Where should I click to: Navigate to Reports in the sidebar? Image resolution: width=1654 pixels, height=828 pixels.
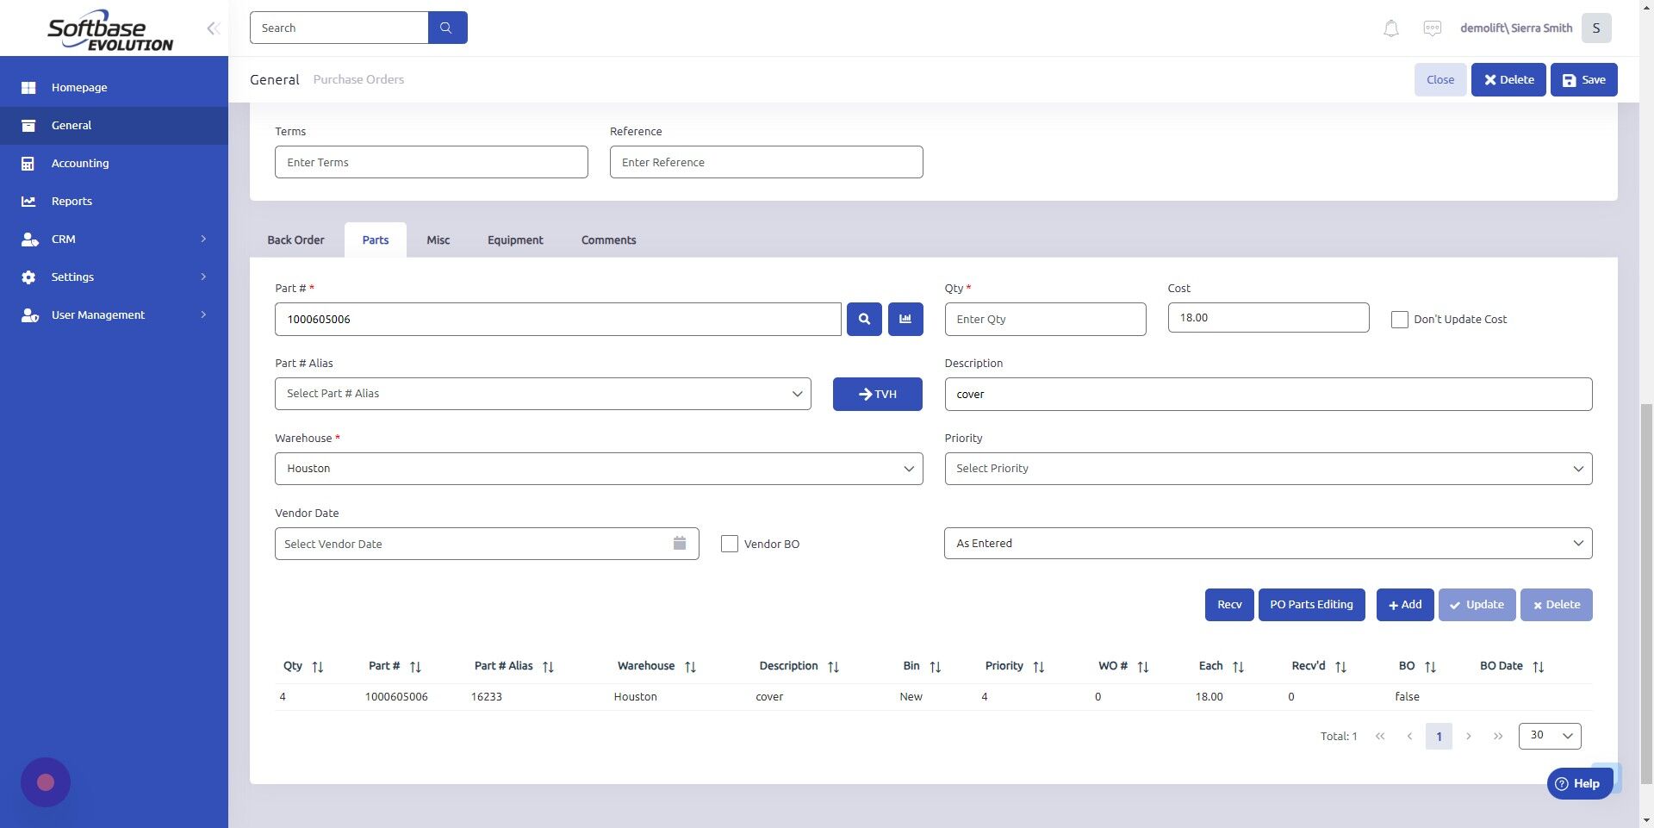[71, 201]
